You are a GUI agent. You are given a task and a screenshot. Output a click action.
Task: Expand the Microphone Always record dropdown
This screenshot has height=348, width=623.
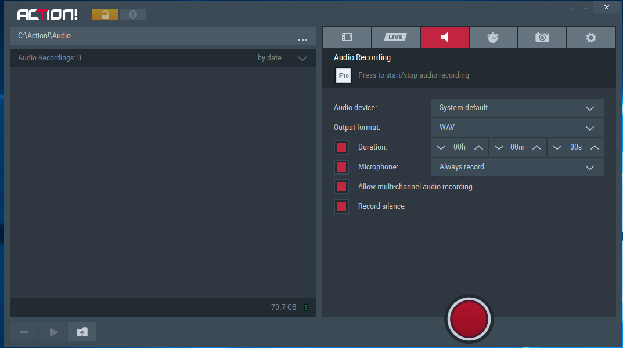pos(517,167)
